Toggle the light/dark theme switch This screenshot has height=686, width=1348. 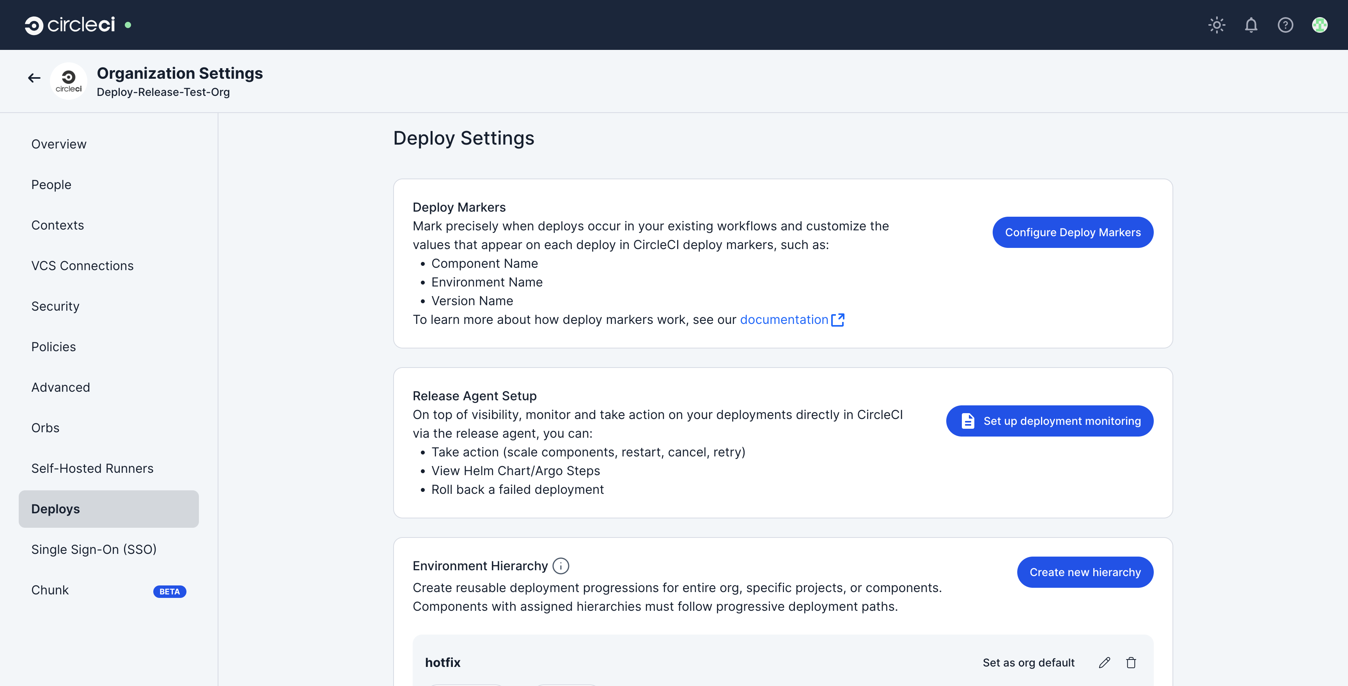tap(1217, 25)
